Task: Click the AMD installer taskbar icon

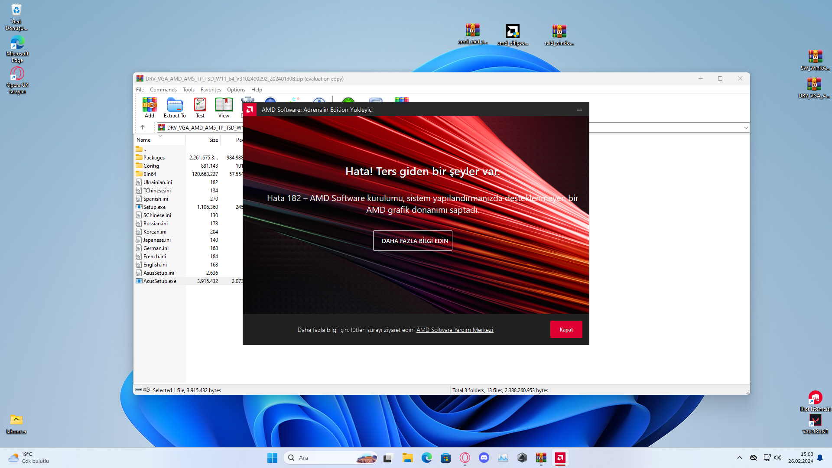Action: coord(560,458)
